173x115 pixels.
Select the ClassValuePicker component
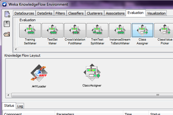pos(164,30)
